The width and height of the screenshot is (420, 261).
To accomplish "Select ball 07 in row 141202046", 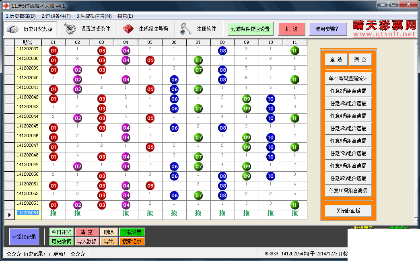I will pyautogui.click(x=198, y=137).
